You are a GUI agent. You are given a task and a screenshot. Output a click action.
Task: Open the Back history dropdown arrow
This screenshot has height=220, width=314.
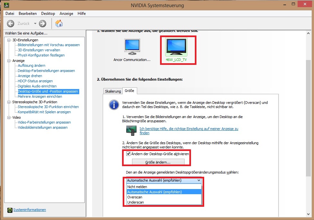[35, 24]
